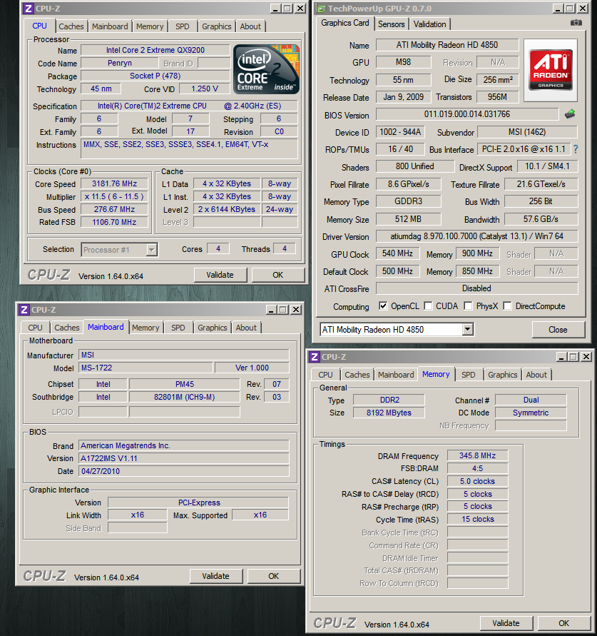597x636 pixels.
Task: Click the CPU-Z title icon in Mainboard window
Action: (24, 310)
